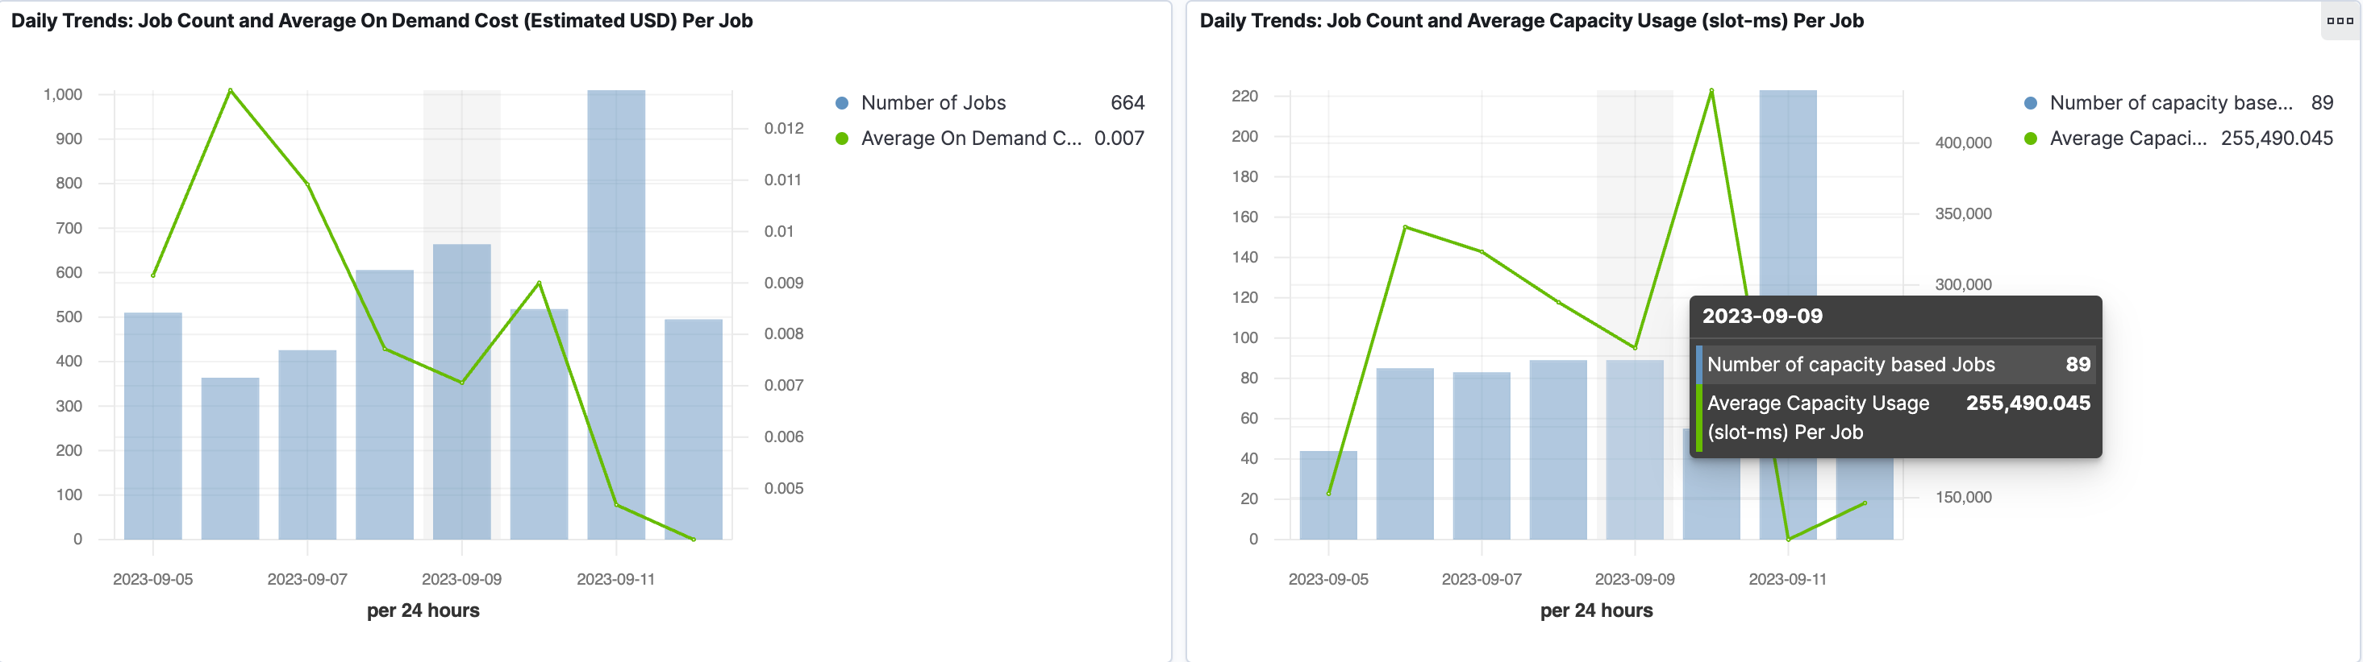Click the tooltip value 255,490.045

2028,403
